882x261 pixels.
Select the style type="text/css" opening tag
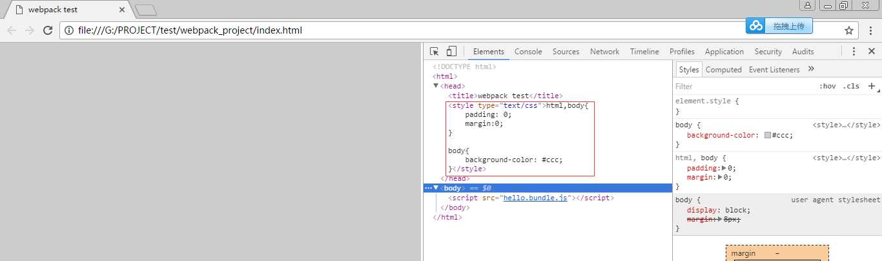pos(497,105)
